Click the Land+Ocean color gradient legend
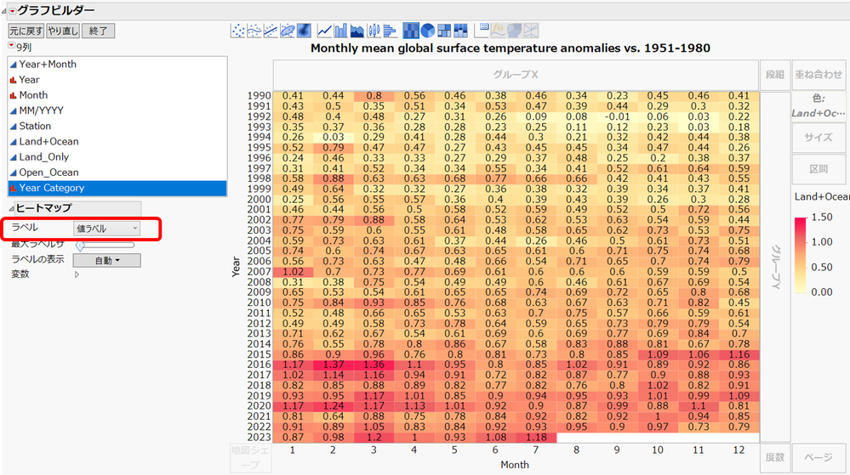 (800, 255)
